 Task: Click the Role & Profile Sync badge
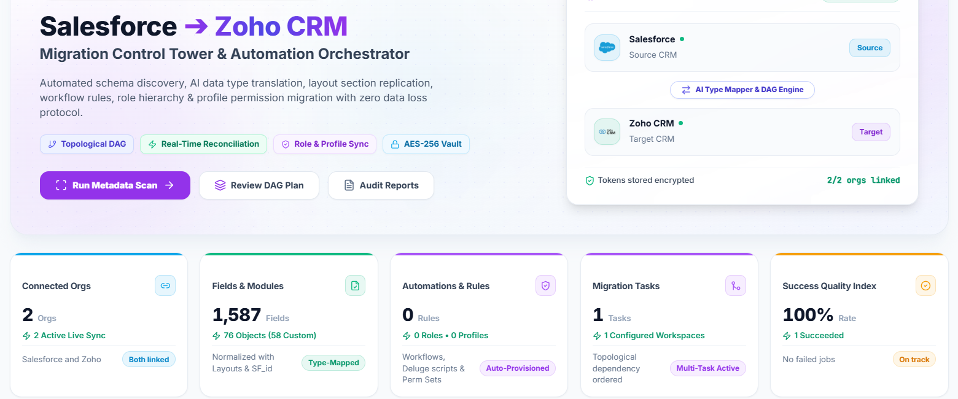[x=325, y=144]
